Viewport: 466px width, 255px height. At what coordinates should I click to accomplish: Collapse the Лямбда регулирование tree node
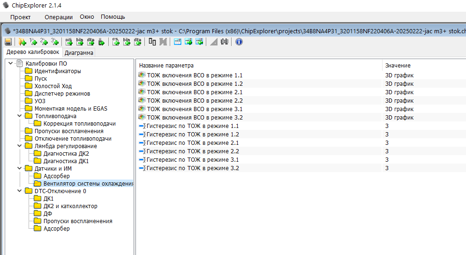pos(19,146)
